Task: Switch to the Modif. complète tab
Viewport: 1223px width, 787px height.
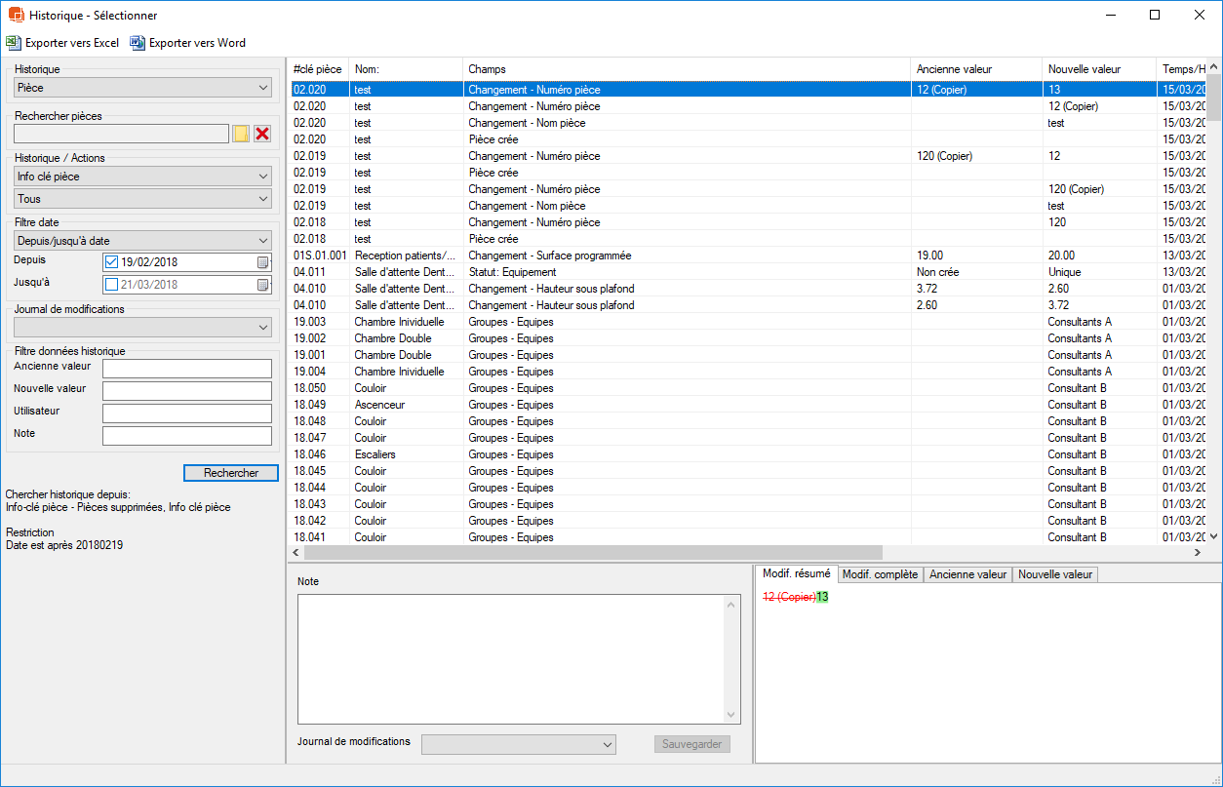Action: (880, 574)
